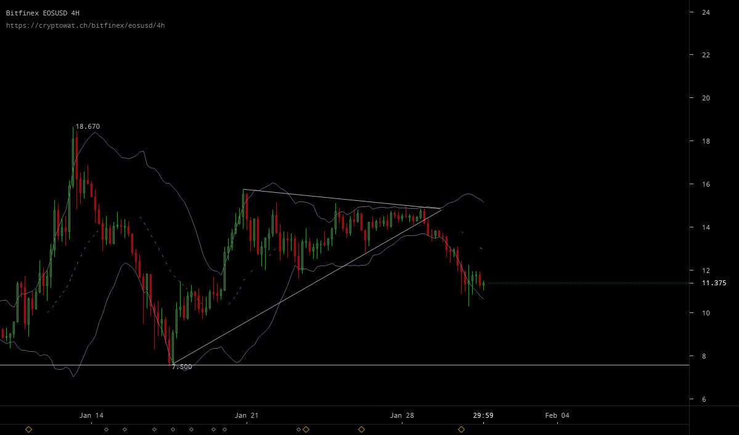Click the 18 price axis label

pos(706,141)
